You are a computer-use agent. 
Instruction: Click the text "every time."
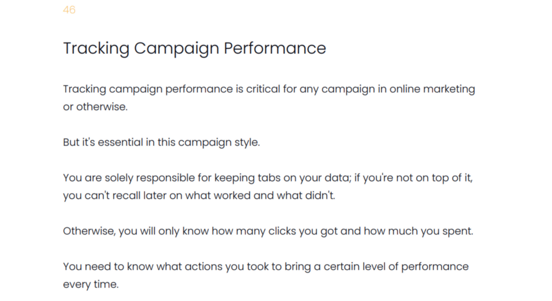(x=91, y=285)
